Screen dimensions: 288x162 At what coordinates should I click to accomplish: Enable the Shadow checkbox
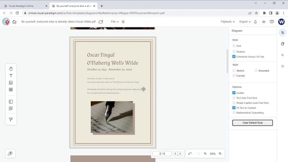(234, 51)
